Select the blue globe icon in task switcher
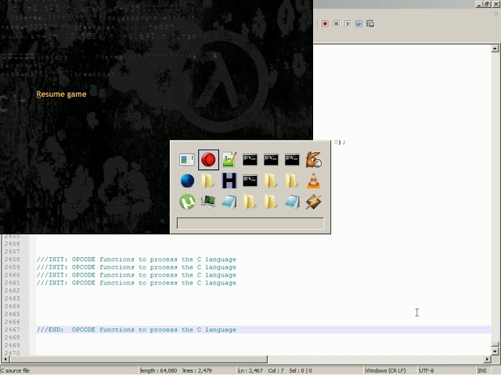This screenshot has width=501, height=375. click(x=187, y=180)
